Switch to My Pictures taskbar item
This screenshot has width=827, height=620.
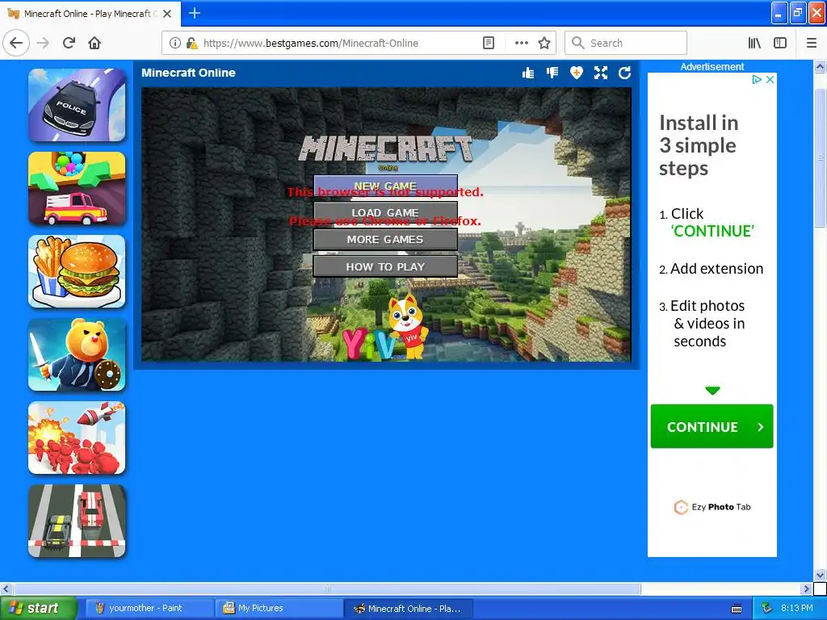[x=278, y=608]
